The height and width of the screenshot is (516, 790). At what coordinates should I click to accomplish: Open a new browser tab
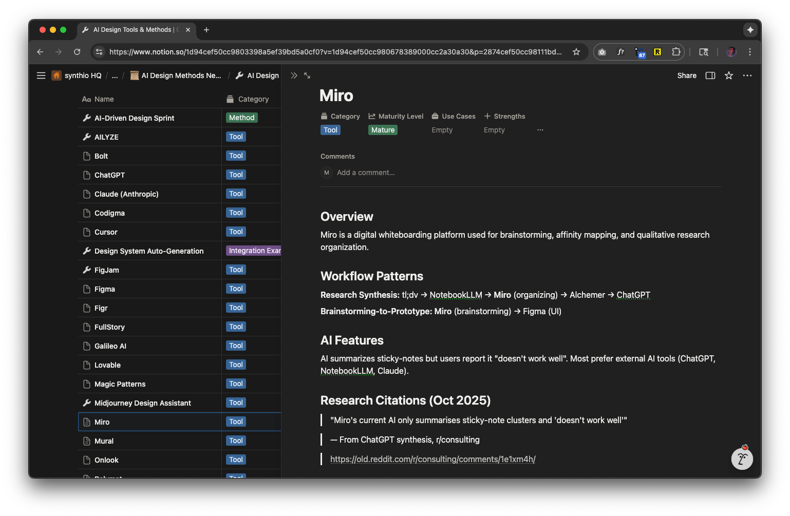206,30
